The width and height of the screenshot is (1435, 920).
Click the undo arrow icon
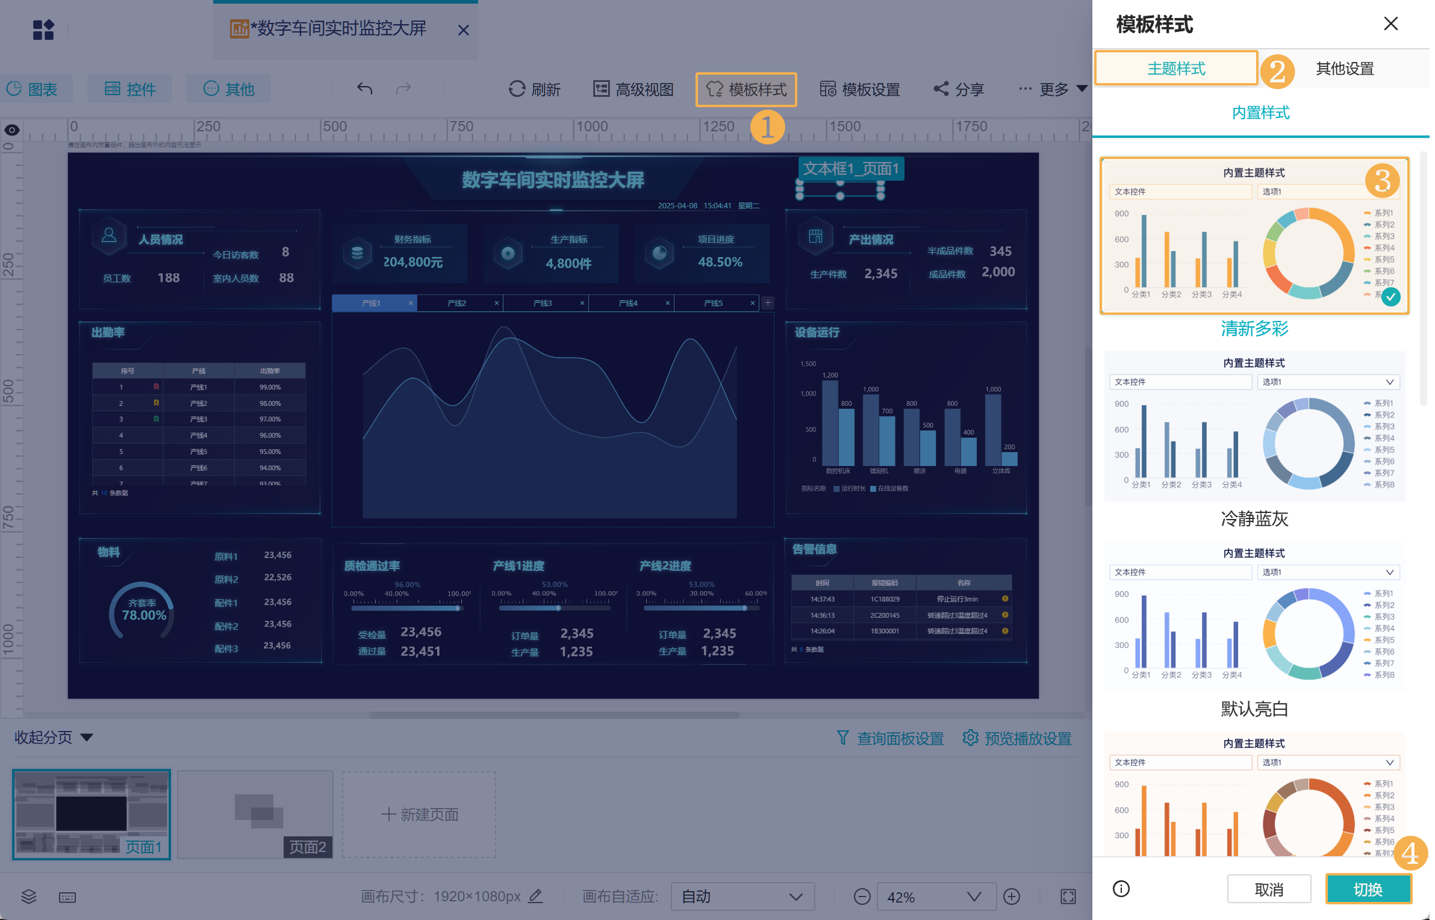364,89
